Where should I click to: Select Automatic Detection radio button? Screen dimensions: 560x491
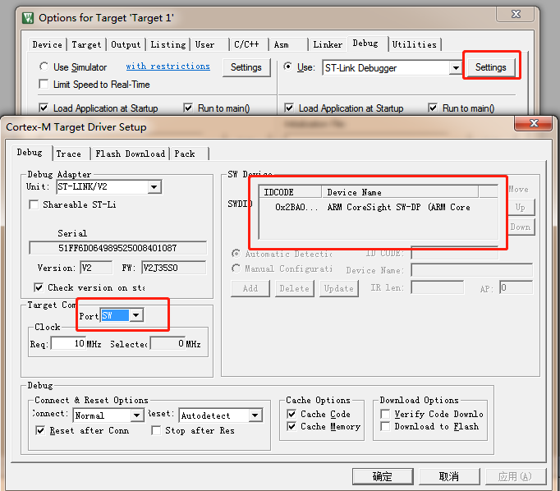point(236,254)
